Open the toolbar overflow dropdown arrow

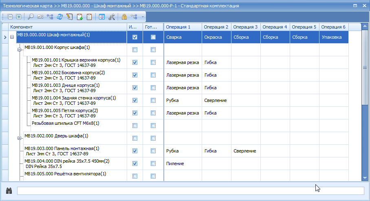point(143,17)
